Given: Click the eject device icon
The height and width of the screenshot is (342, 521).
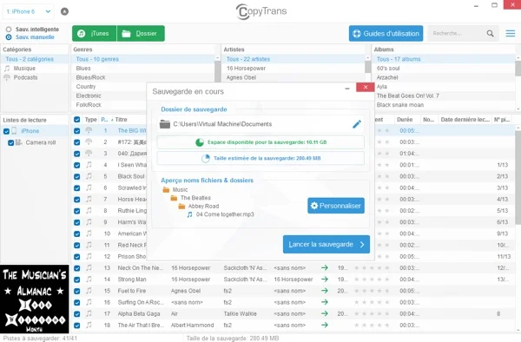Looking at the screenshot, I should [64, 11].
